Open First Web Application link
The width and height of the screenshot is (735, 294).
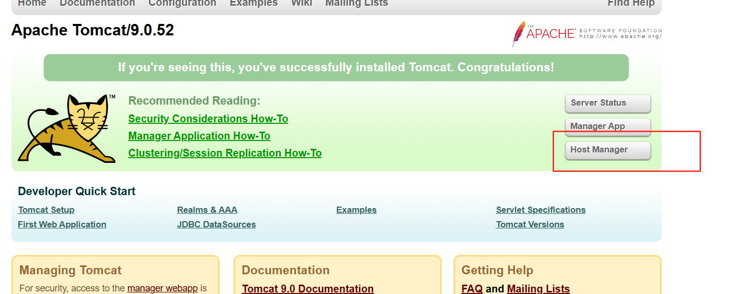pos(62,224)
